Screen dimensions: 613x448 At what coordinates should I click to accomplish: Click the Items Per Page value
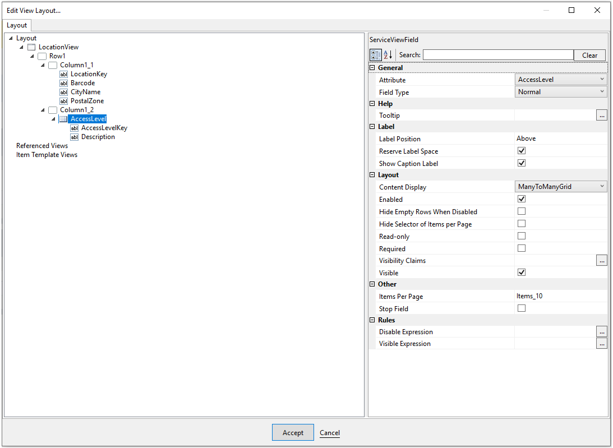tap(529, 296)
